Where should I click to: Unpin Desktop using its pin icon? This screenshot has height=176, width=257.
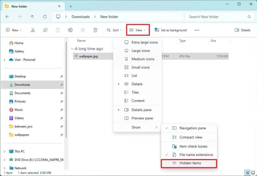[x=62, y=76]
